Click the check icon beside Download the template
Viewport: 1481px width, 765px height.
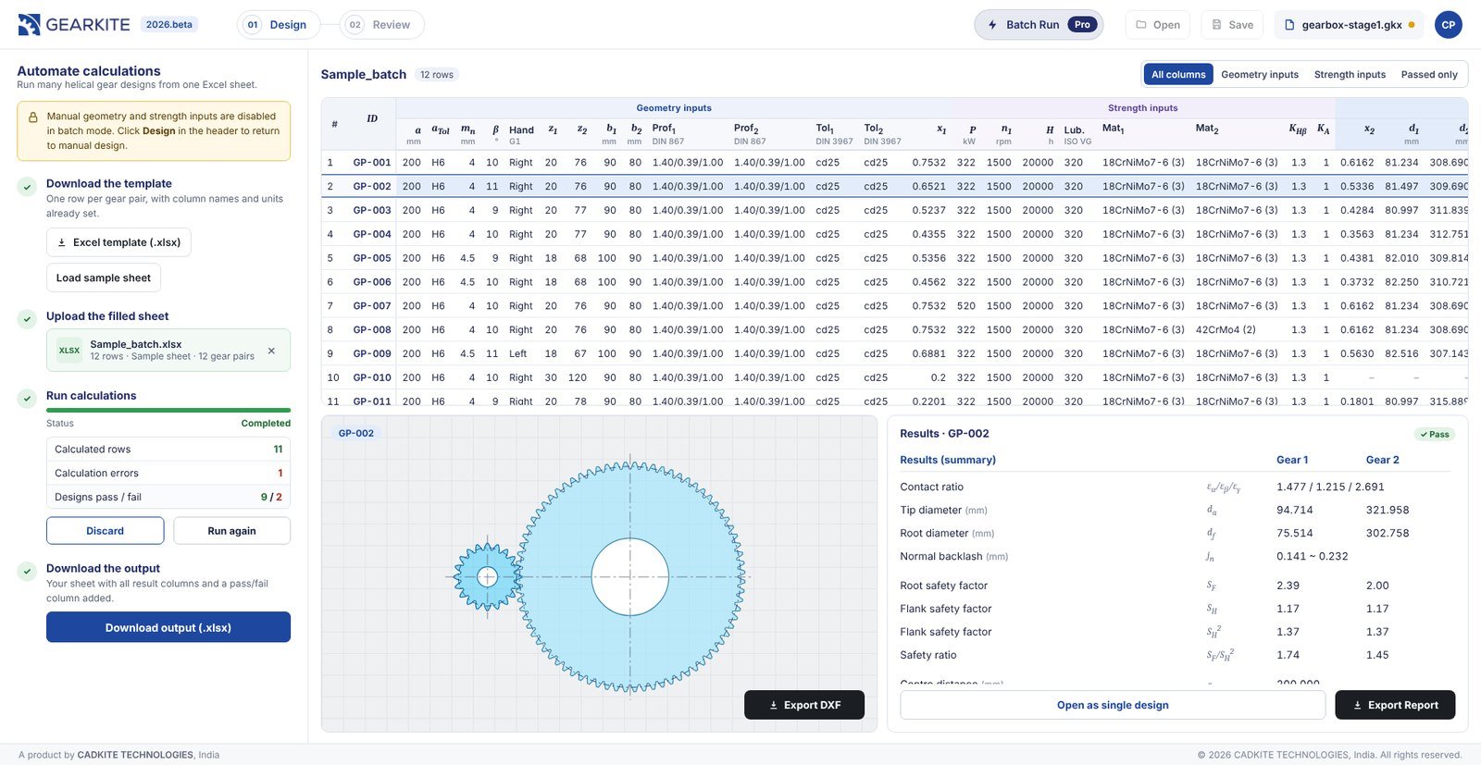point(27,186)
